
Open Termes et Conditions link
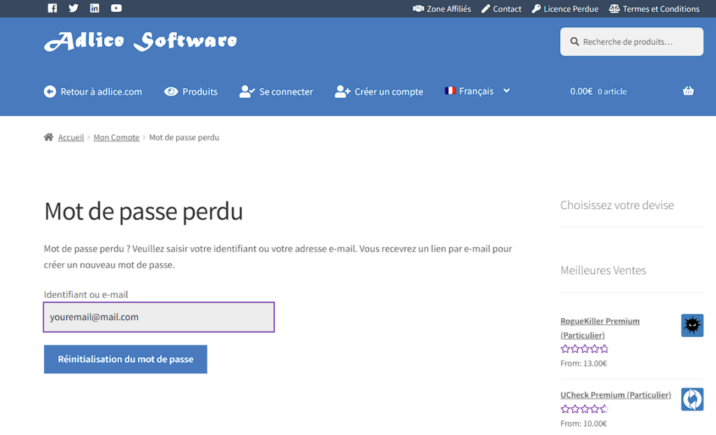[x=654, y=9]
